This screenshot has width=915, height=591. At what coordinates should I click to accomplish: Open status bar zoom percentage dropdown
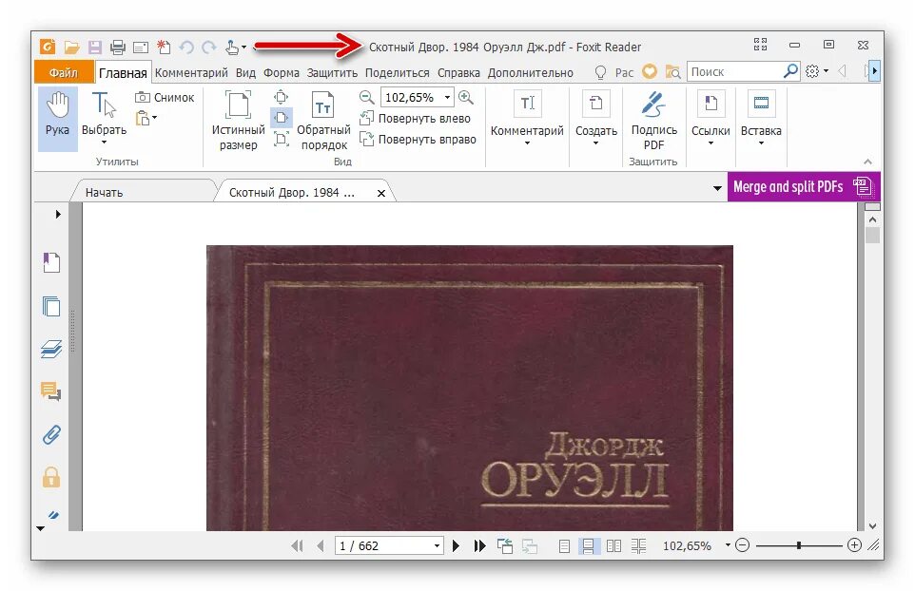[x=728, y=545]
